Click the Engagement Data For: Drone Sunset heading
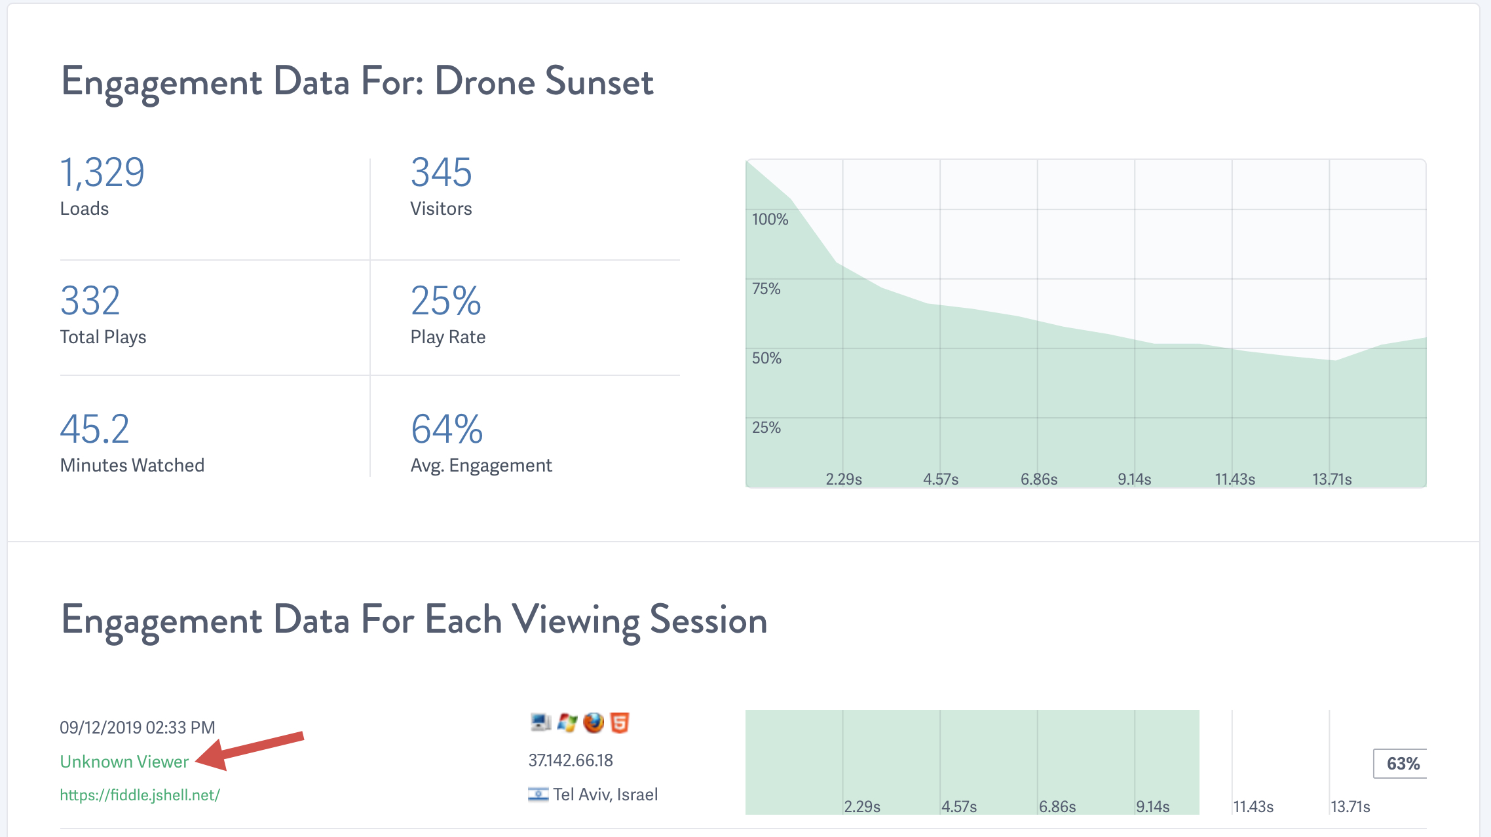1491x837 pixels. (358, 83)
